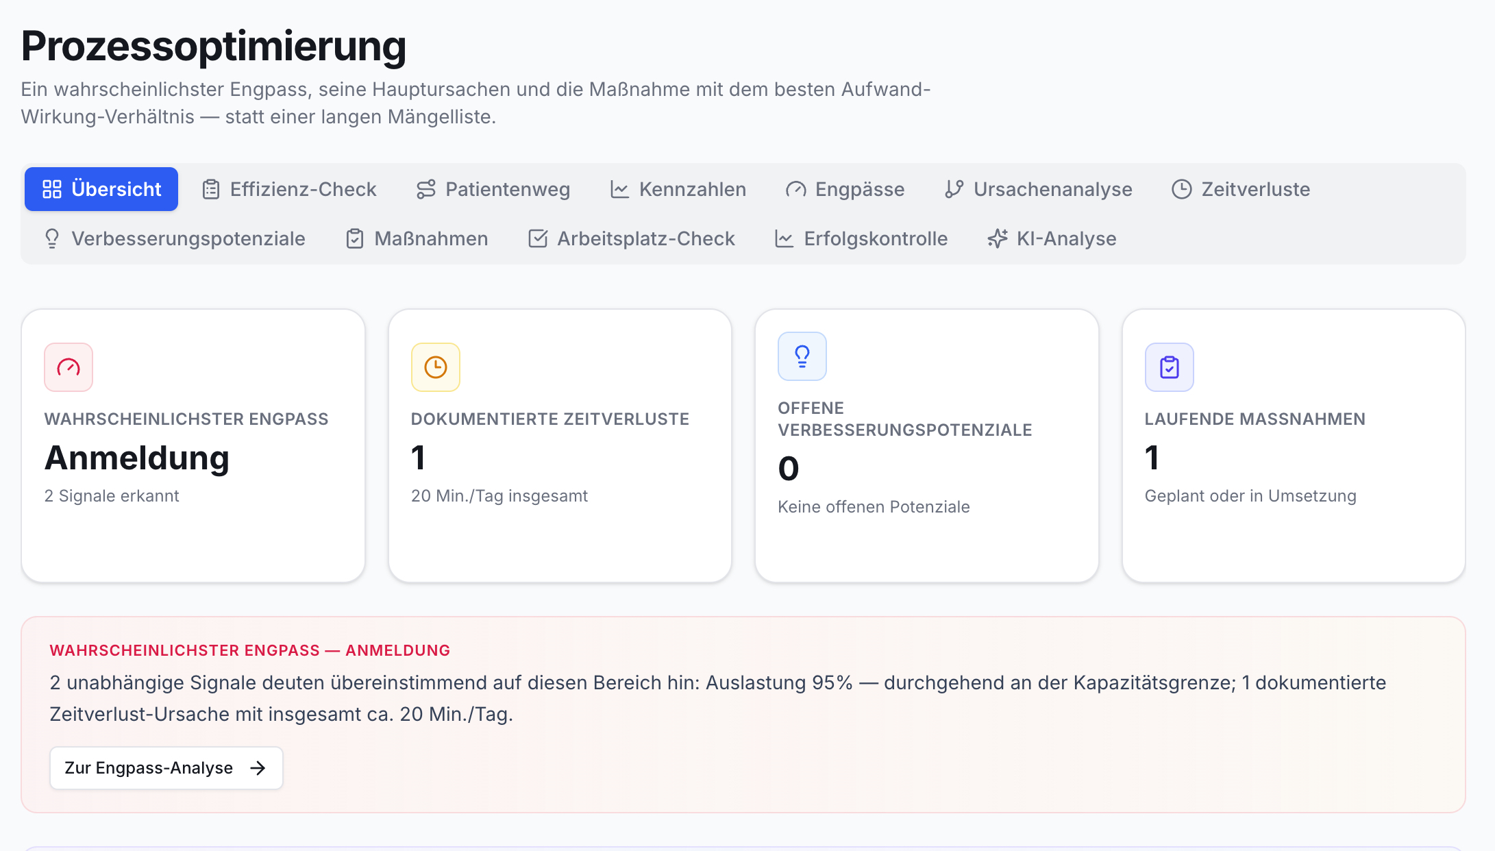This screenshot has height=851, width=1495.
Task: Click the line-chart icon beside Erfolgskontrolle
Action: point(784,238)
